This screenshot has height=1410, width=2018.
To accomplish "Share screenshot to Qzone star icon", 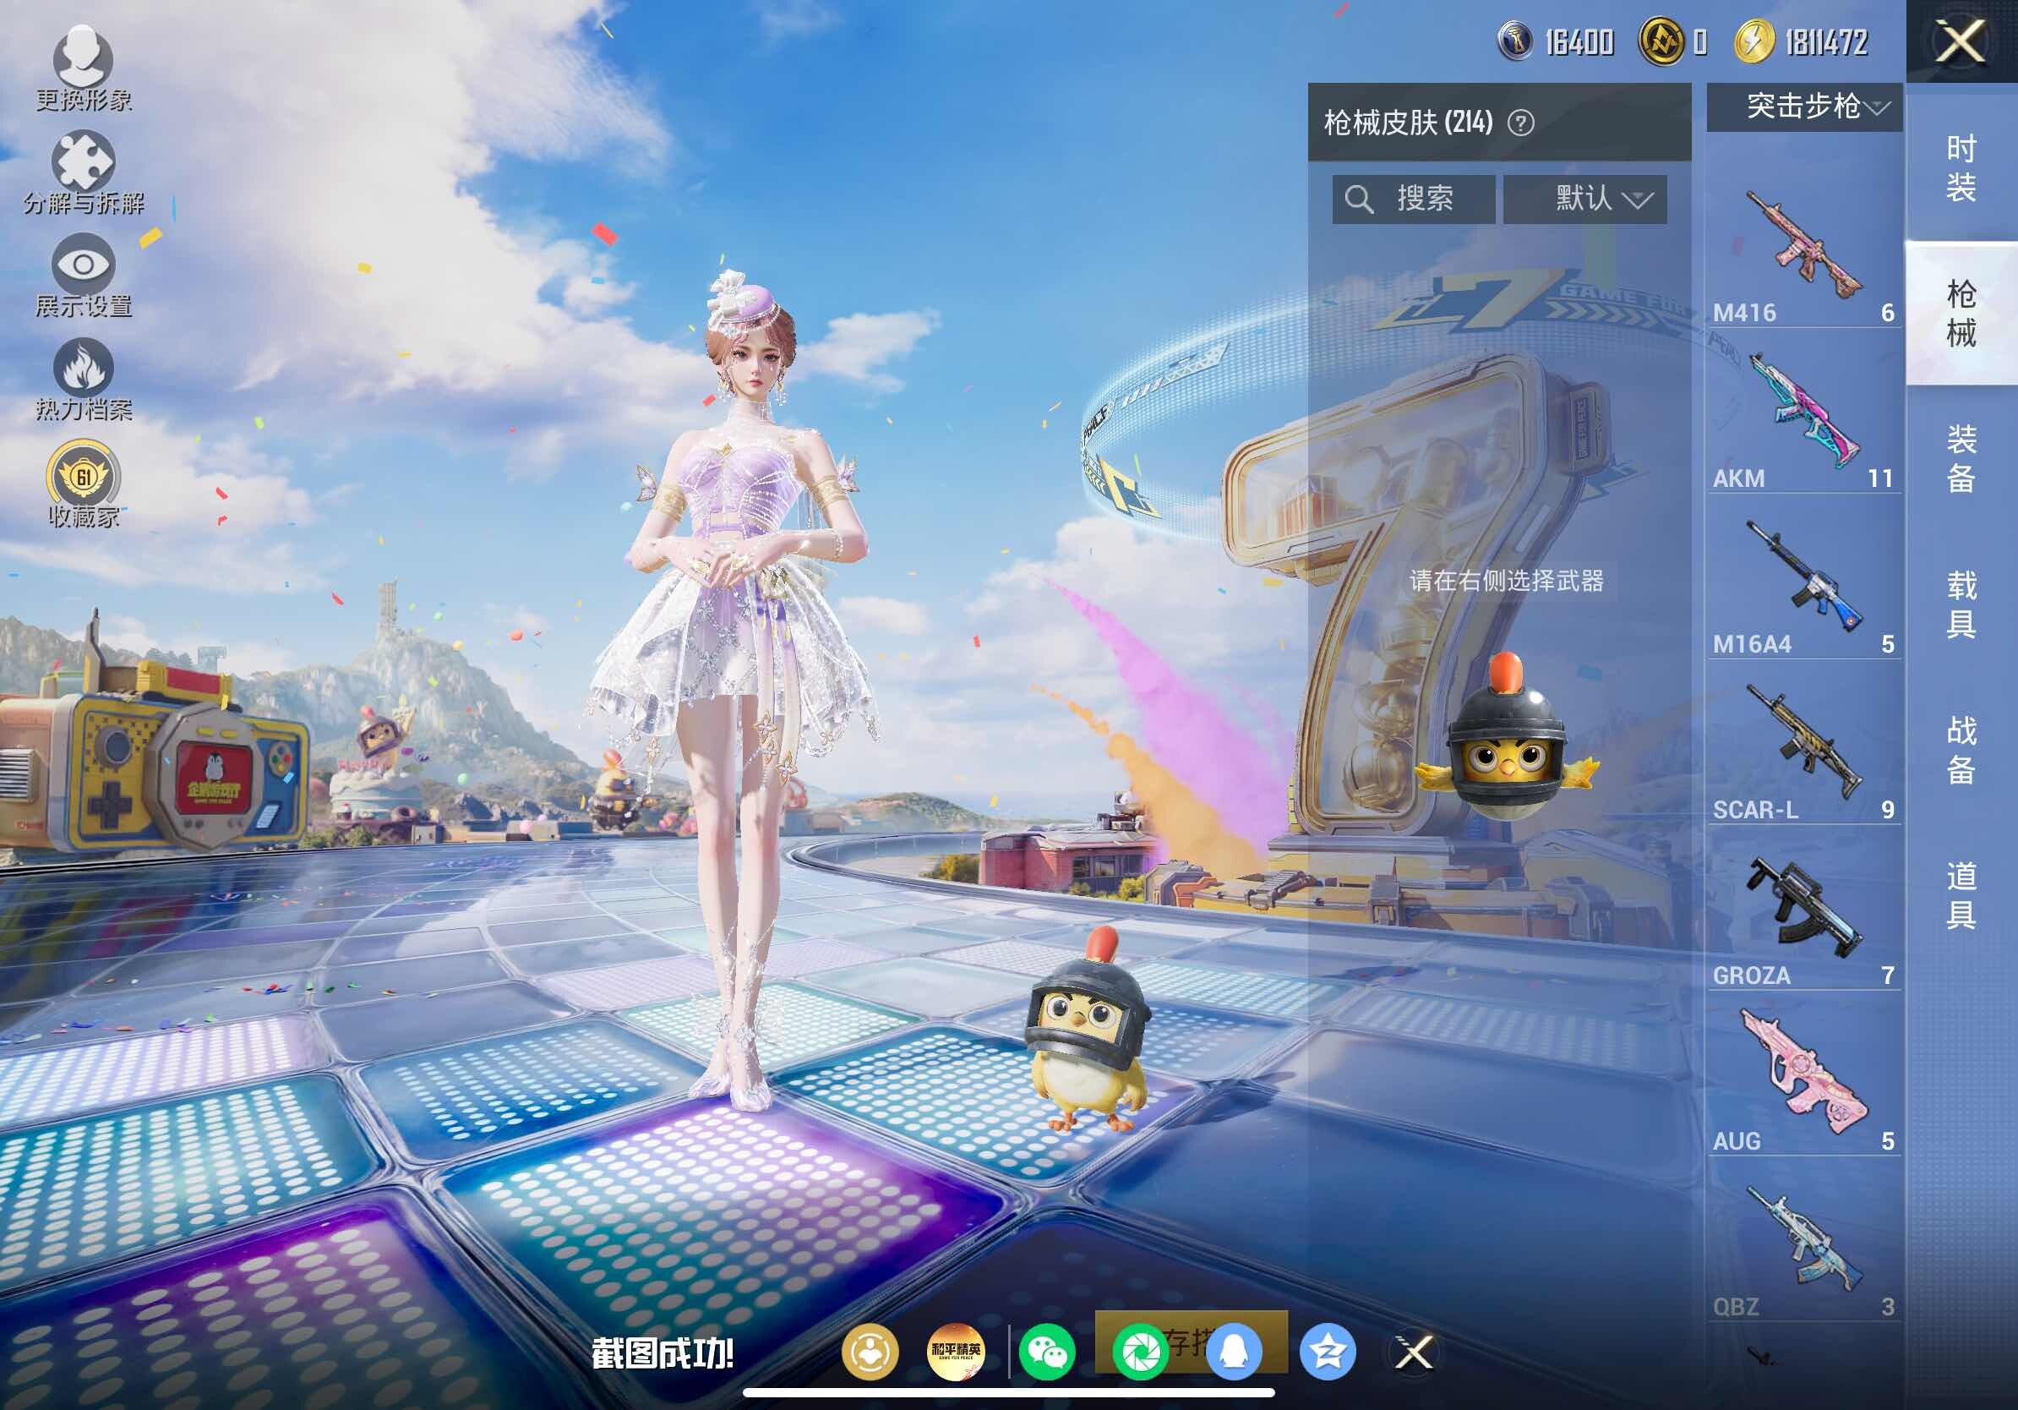I will [x=1328, y=1352].
